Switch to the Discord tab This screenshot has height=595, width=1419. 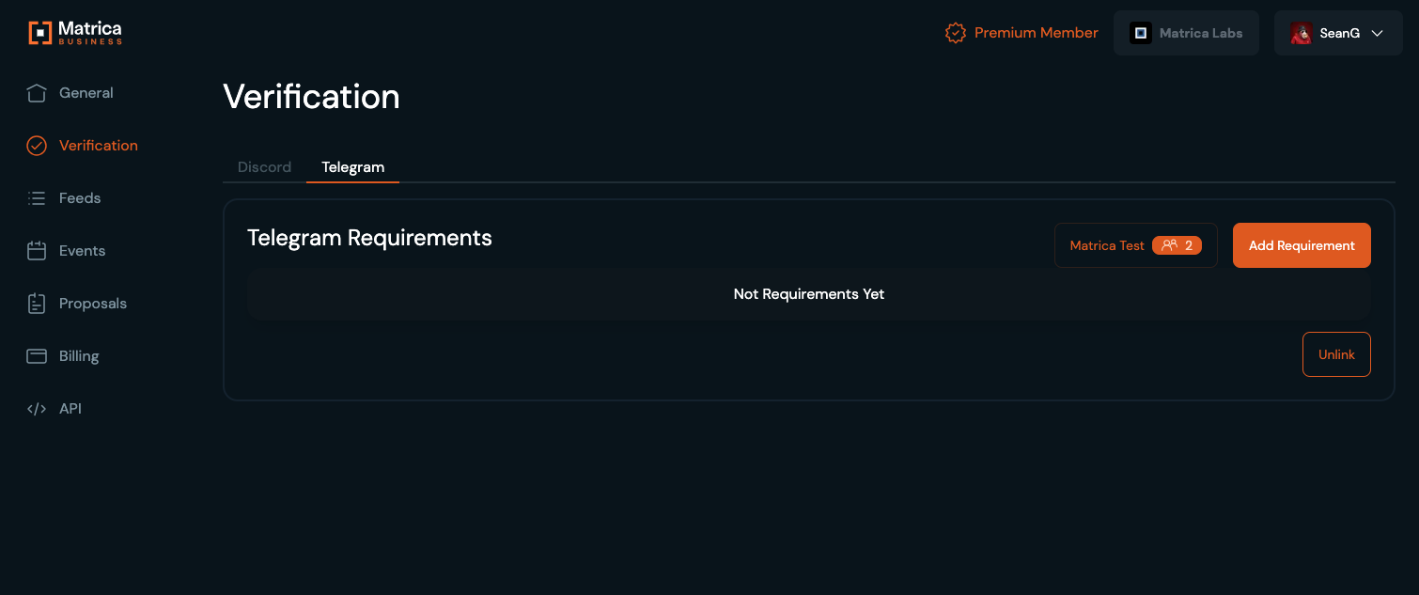coord(264,167)
